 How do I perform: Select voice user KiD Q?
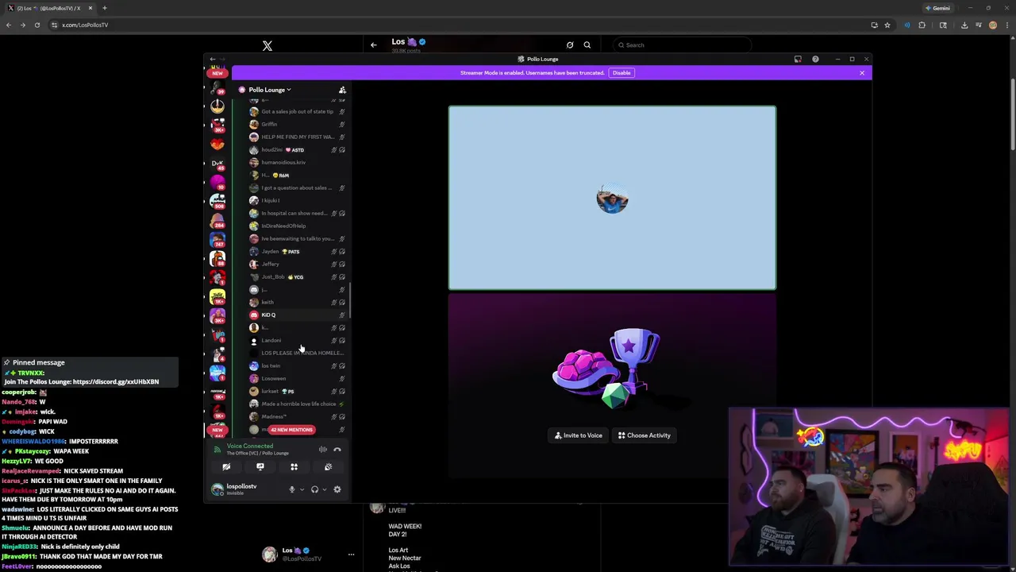(x=297, y=315)
